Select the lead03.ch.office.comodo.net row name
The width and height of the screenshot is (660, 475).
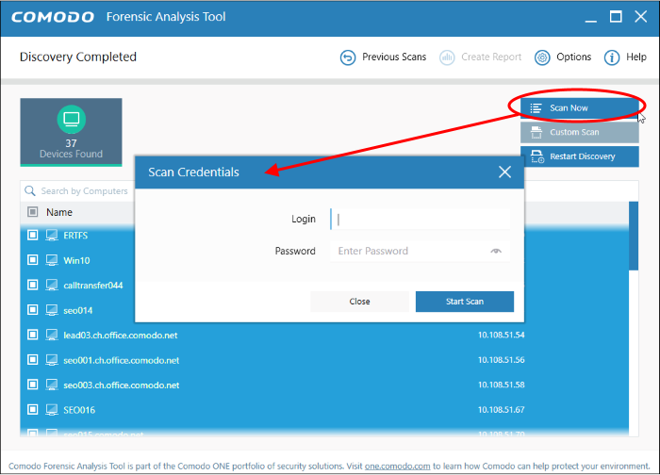121,336
